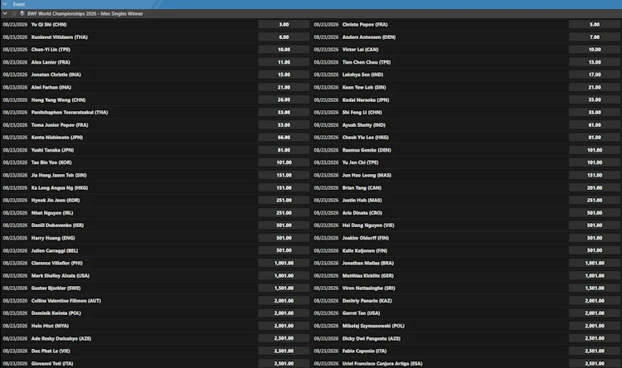The height and width of the screenshot is (368, 622).
Task: Pick Tae Bin Yoo odds 101.00
Action: (x=284, y=162)
